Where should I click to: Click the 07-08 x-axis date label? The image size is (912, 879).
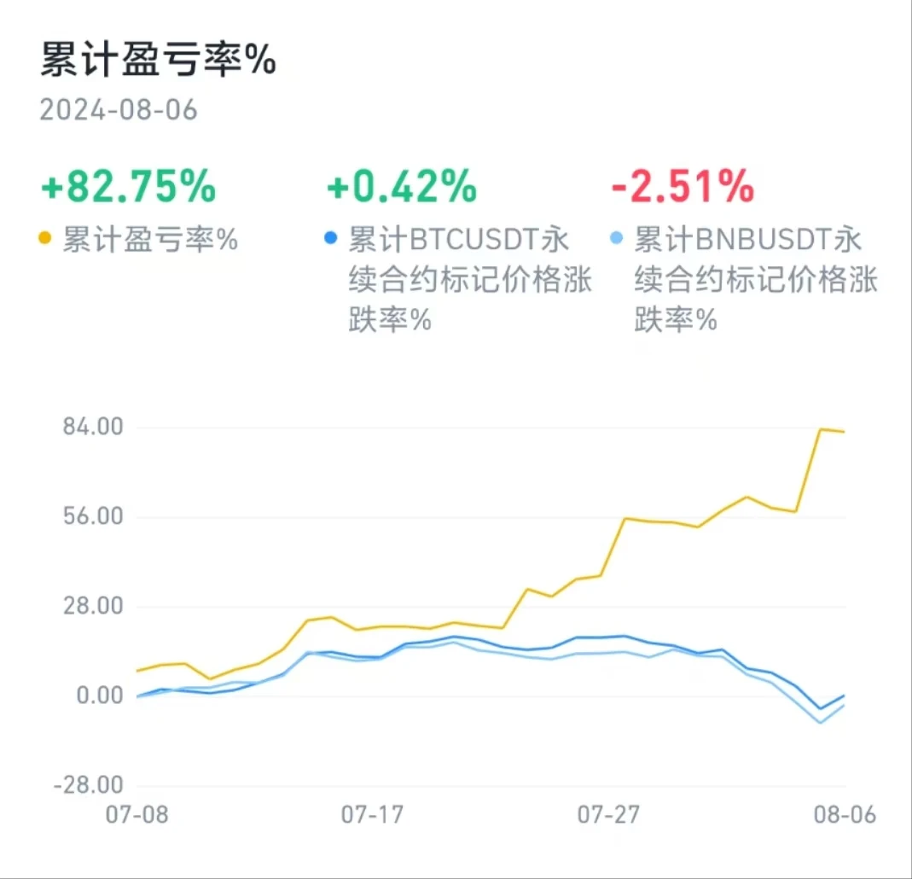point(137,815)
